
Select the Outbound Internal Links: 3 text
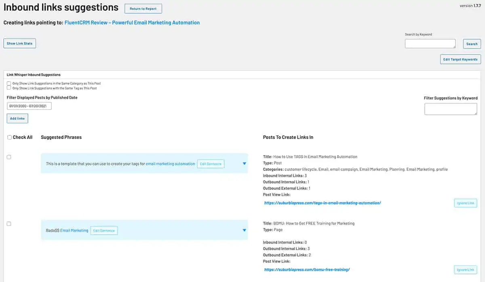[286, 248]
